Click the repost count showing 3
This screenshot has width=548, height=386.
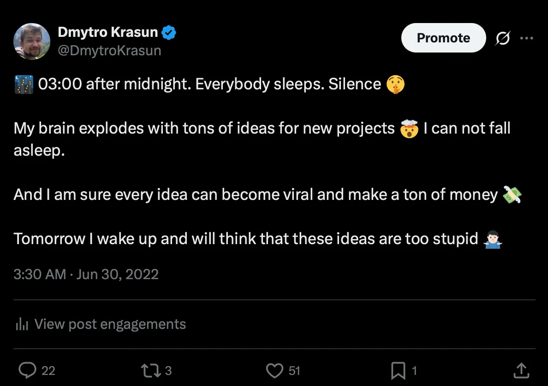[167, 371]
